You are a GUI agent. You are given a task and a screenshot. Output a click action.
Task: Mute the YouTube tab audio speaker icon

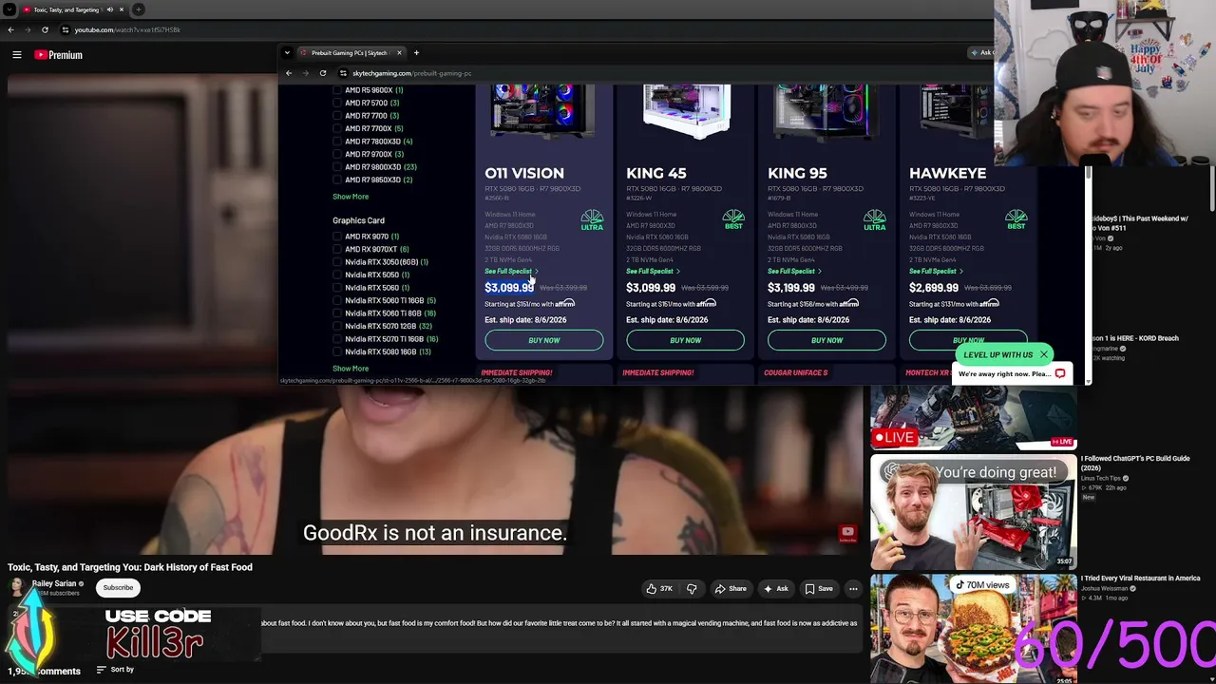point(109,9)
